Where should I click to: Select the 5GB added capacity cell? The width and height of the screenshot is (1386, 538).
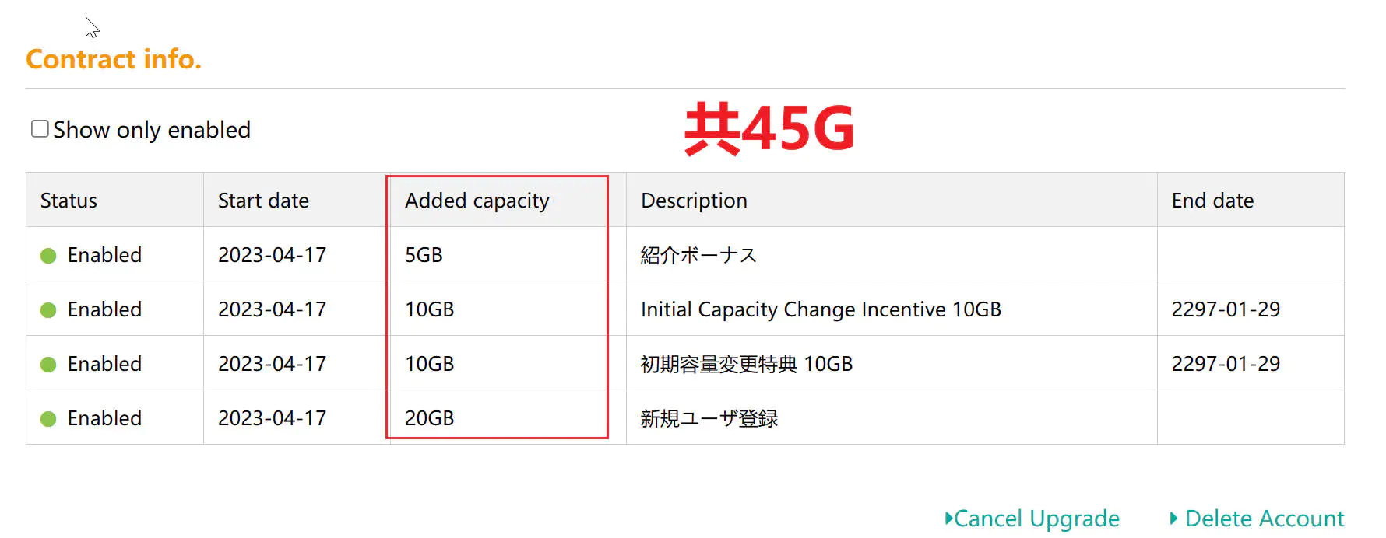click(424, 255)
